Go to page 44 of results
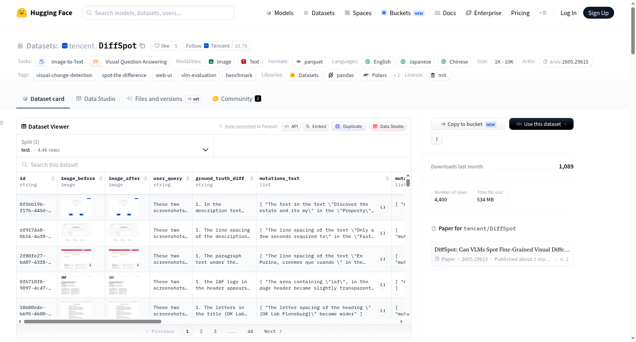The height and width of the screenshot is (342, 636). [x=250, y=331]
